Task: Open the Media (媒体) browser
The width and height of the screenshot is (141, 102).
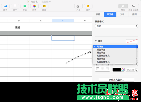Action: point(34,6)
